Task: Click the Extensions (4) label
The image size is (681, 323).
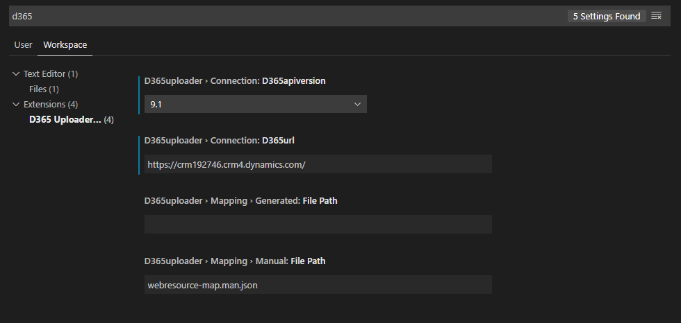Action: [x=50, y=105]
